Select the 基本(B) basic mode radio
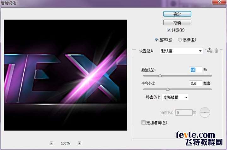 156,40
